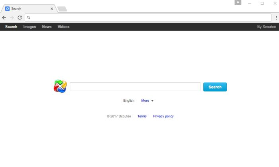Open the Terms link
Image resolution: width=279 pixels, height=167 pixels.
click(x=142, y=116)
